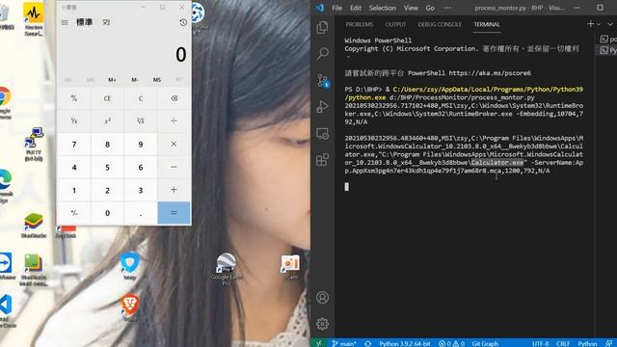Click the M+ memory add button
This screenshot has width=617, height=347.
coord(112,80)
